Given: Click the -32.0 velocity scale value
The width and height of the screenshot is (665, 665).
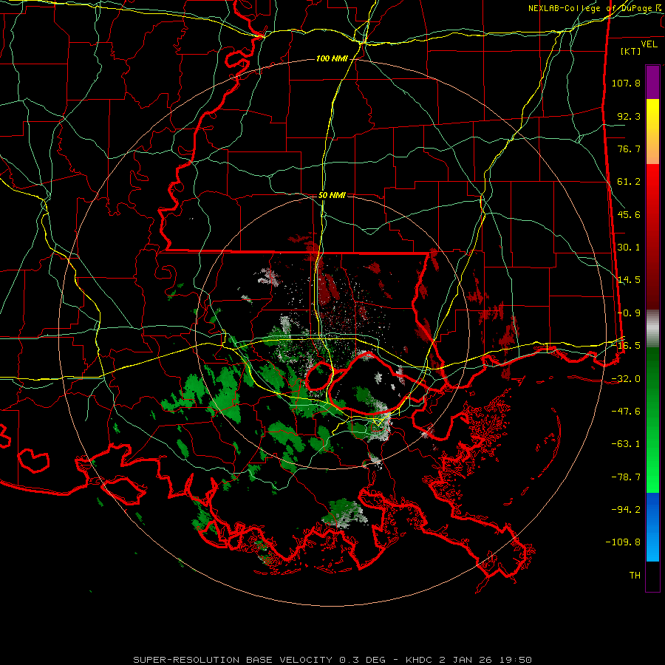Looking at the screenshot, I should pos(626,379).
